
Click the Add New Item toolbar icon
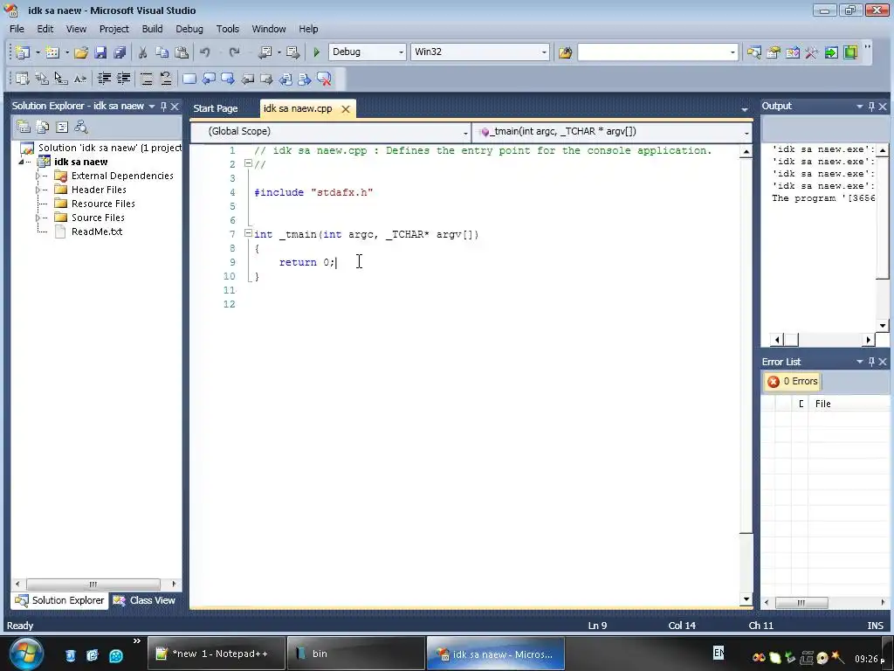(52, 52)
